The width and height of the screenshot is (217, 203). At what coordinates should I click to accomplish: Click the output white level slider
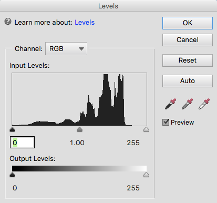tap(146, 175)
